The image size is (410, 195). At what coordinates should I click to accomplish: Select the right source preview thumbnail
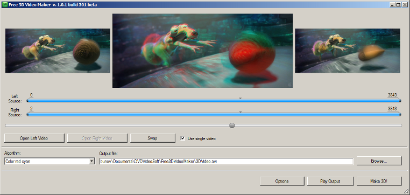click(x=348, y=51)
